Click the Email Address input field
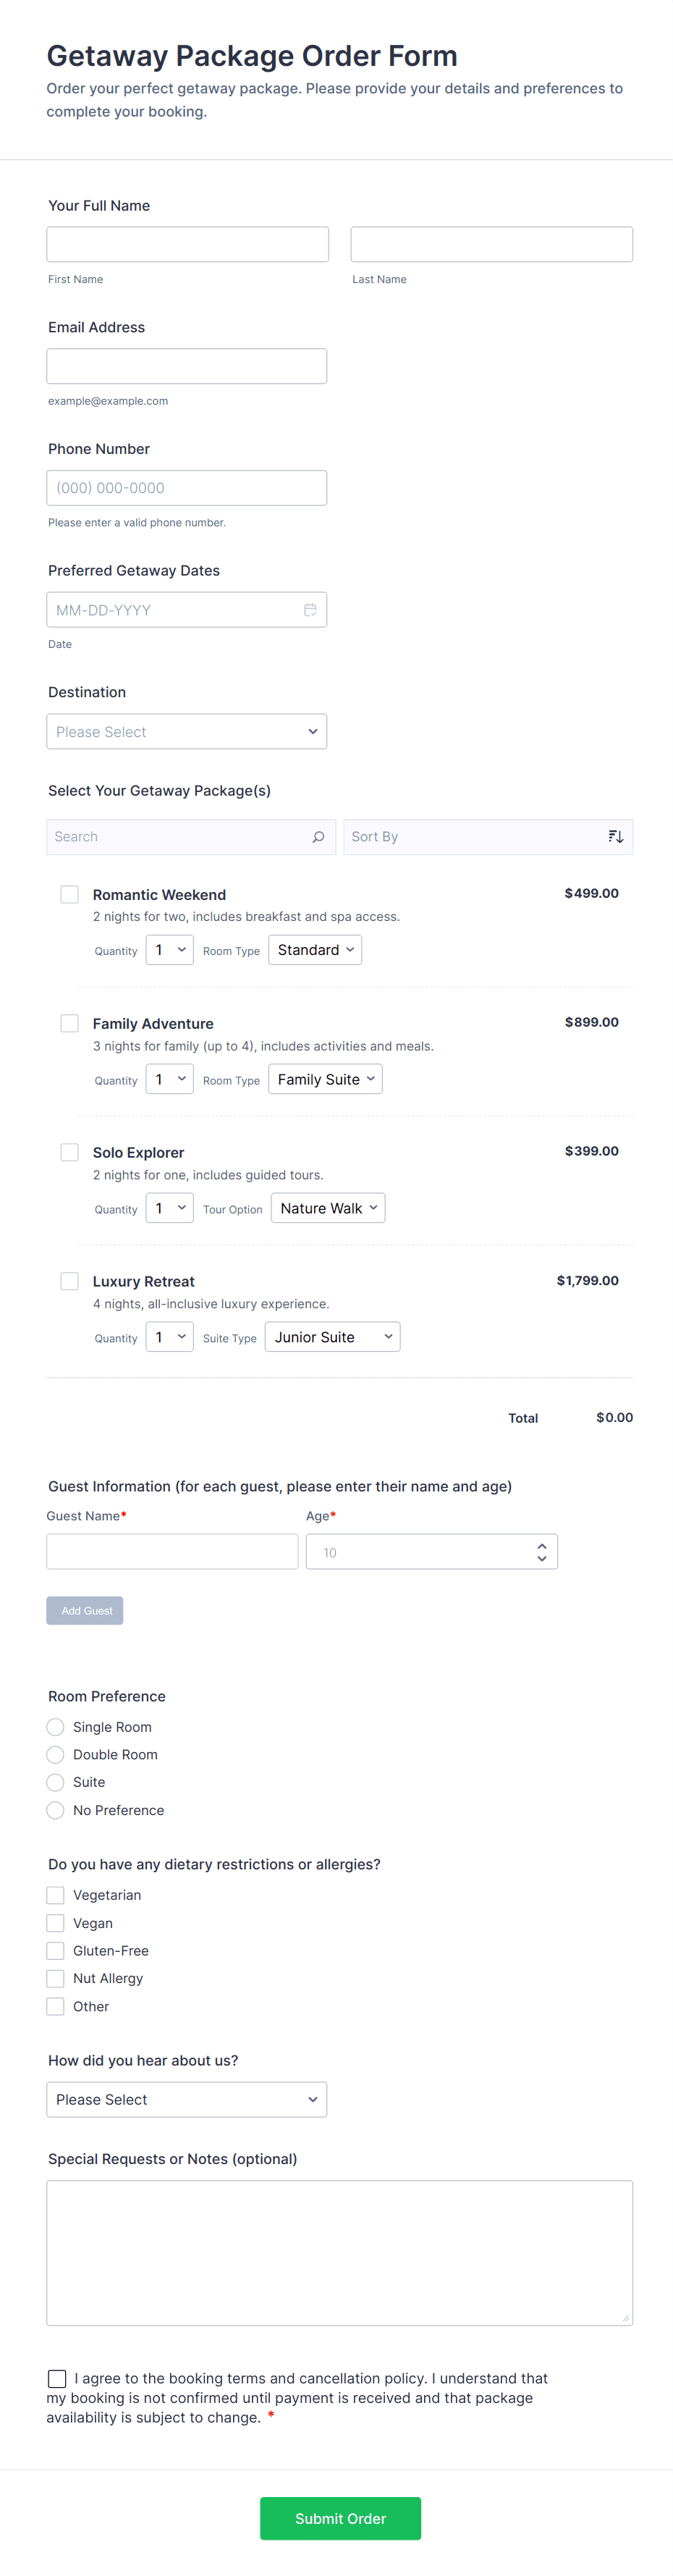 (187, 366)
